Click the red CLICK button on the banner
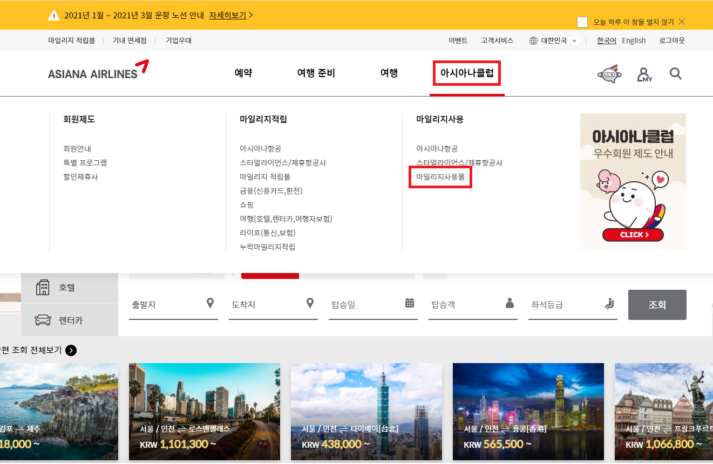 coord(633,235)
